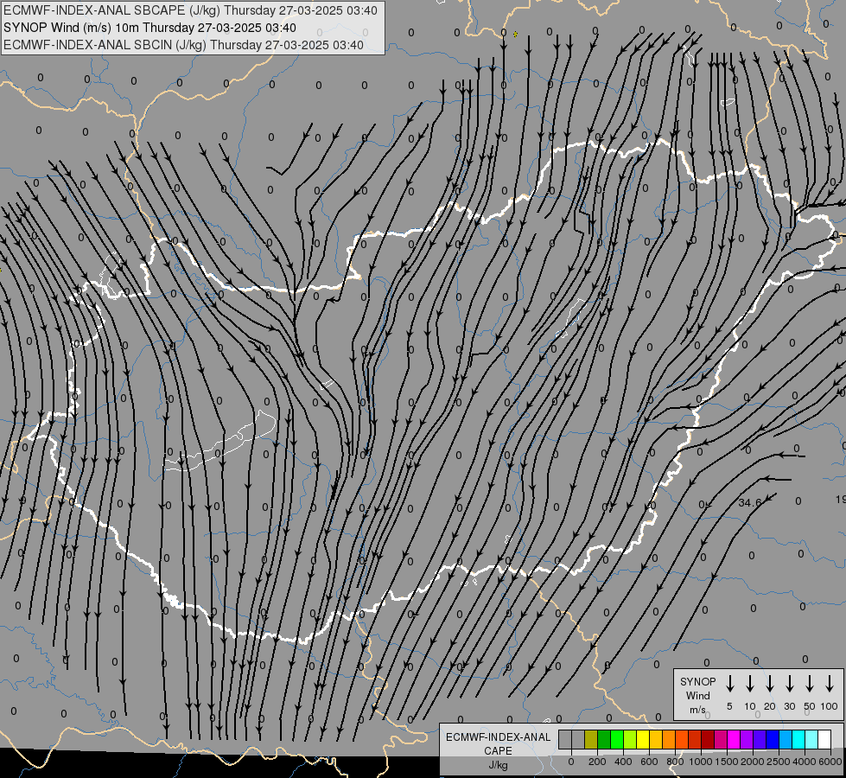Image resolution: width=846 pixels, height=778 pixels.
Task: Click the 30 label in wind legend
Action: tap(790, 707)
